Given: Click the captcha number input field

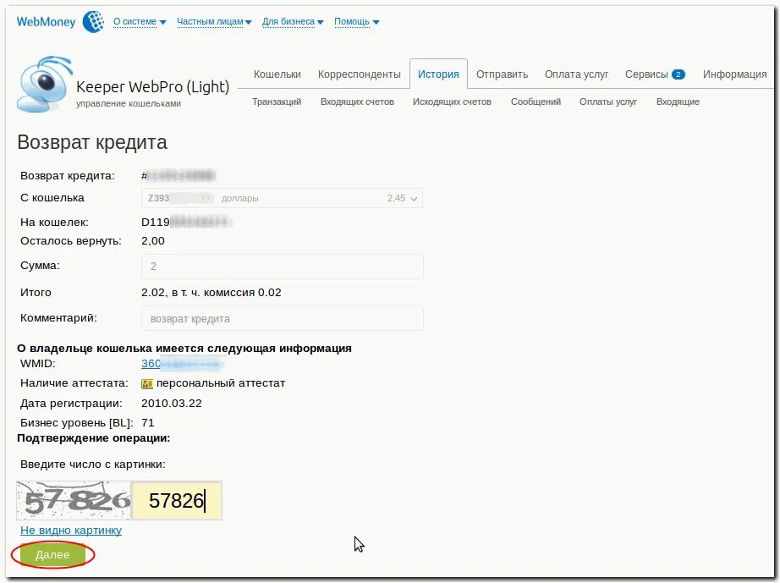Looking at the screenshot, I should (177, 500).
